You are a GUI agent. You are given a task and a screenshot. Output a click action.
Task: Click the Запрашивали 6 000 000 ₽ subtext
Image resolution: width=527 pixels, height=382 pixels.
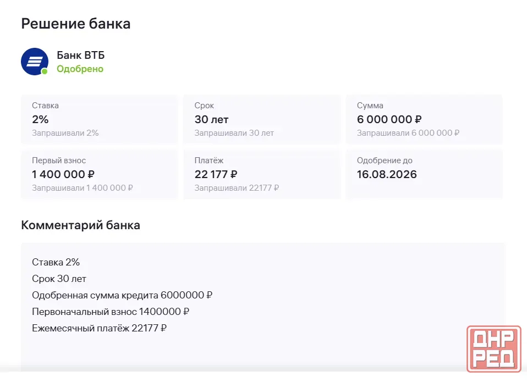408,133
